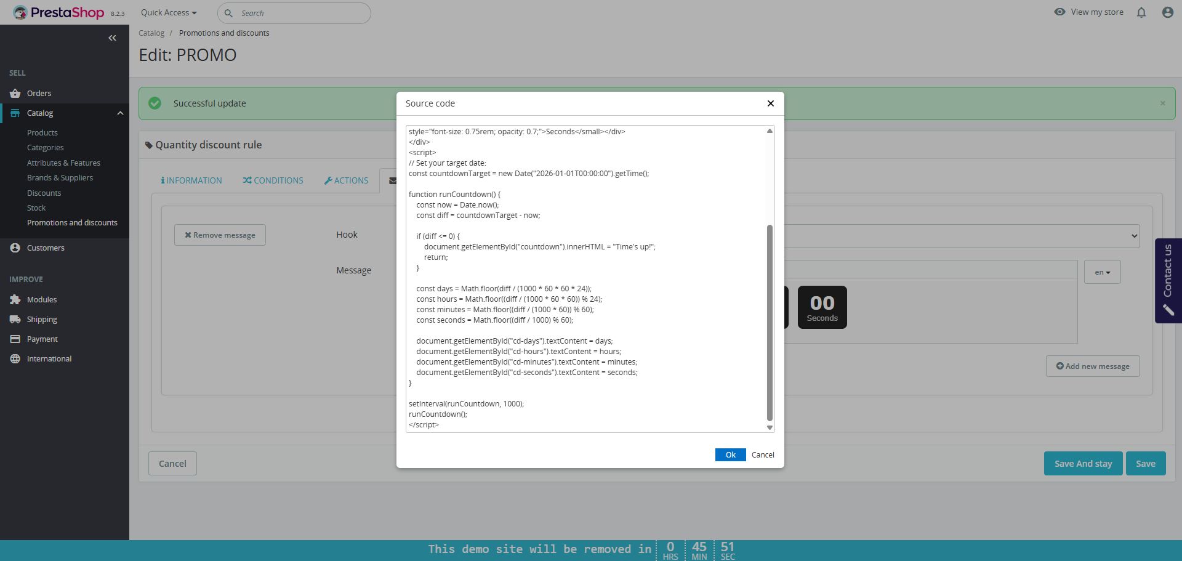
Task: Click the demo removal countdown timer
Action: pyautogui.click(x=699, y=551)
